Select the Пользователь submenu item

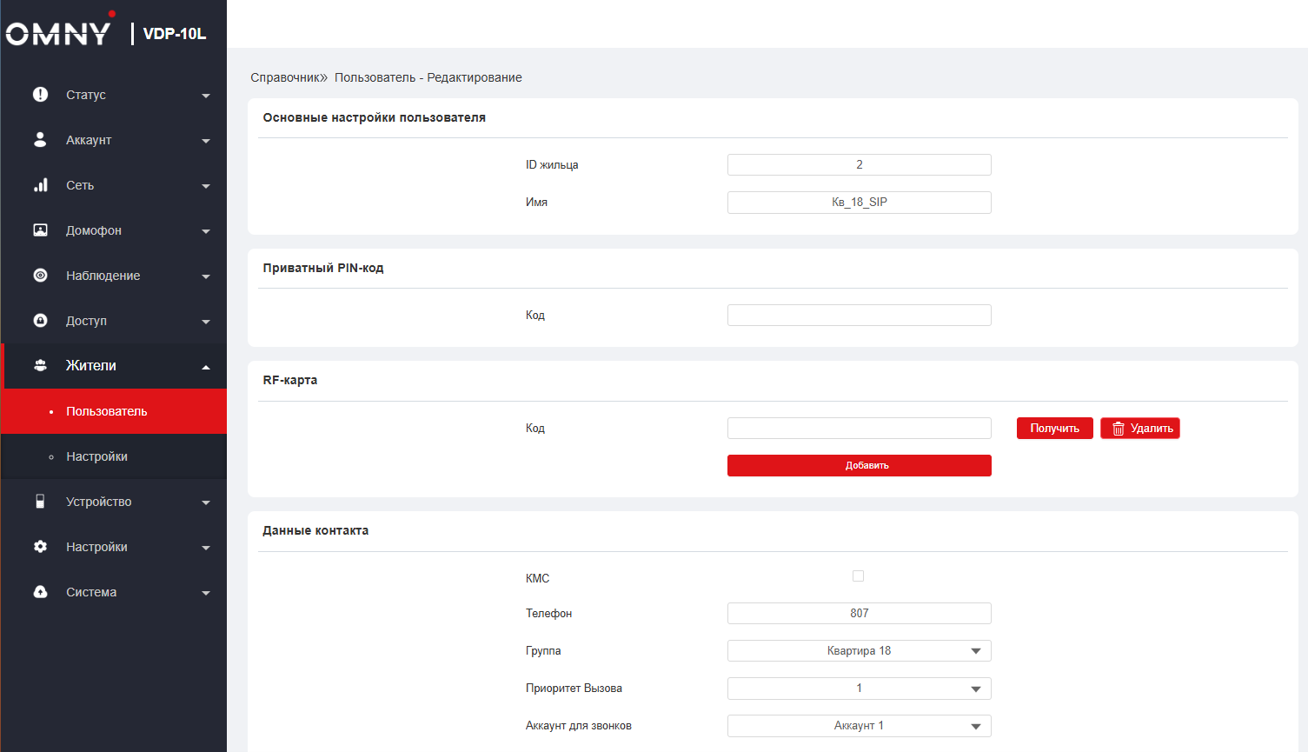pos(107,411)
